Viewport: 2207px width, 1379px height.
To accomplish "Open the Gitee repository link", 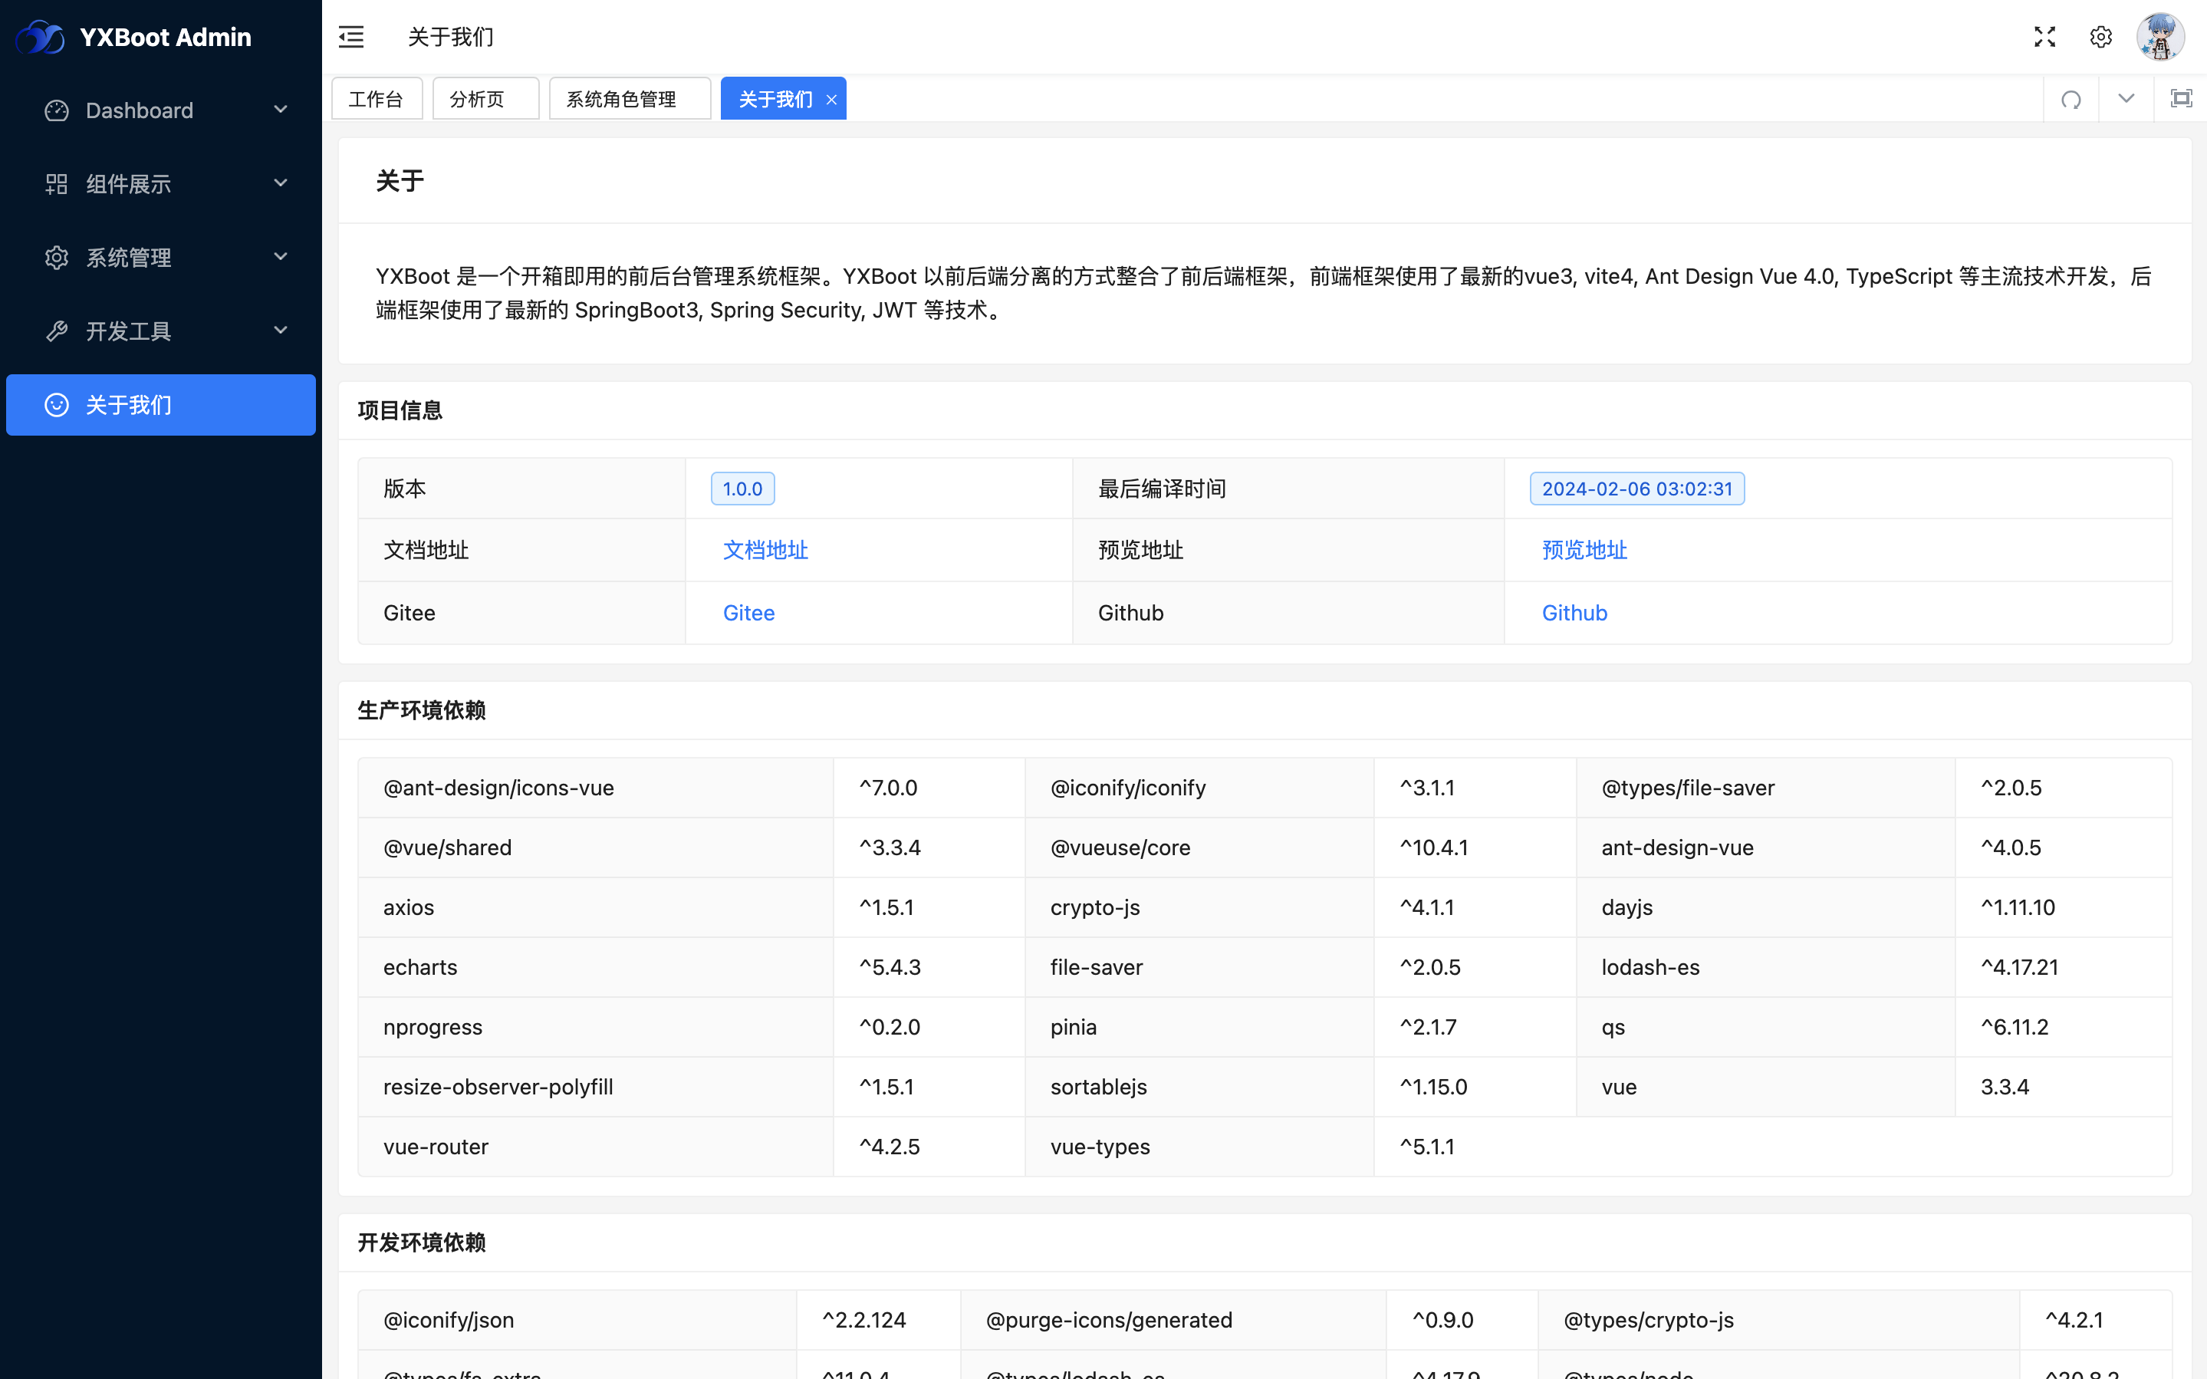I will click(748, 612).
